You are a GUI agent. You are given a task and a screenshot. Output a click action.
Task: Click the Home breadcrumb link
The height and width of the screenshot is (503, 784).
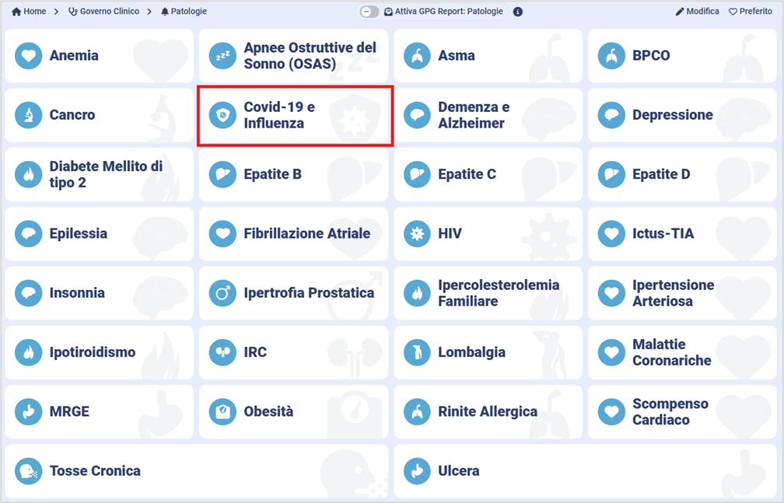point(29,12)
